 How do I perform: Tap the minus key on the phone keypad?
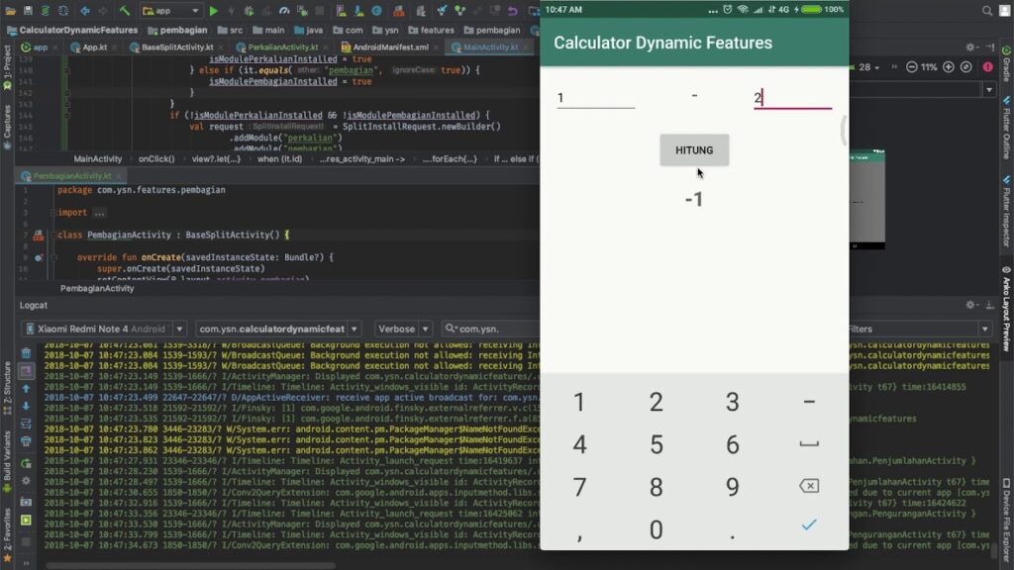[809, 402]
